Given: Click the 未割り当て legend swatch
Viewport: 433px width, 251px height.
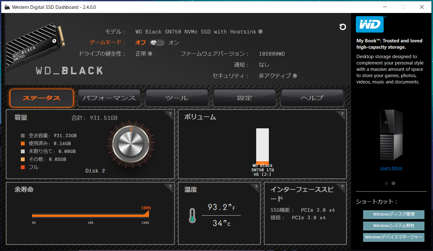Looking at the screenshot, I should (23, 151).
